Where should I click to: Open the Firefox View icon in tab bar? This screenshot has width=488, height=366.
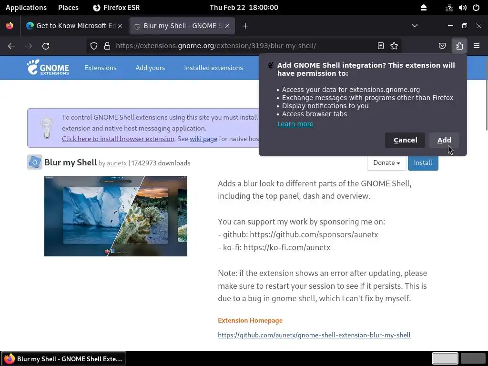coord(10,26)
